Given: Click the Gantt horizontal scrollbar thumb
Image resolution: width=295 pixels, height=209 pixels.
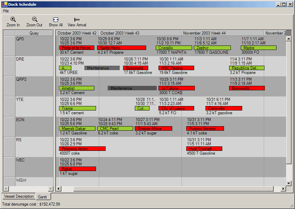Looking at the screenshot, I should pyautogui.click(x=174, y=188).
